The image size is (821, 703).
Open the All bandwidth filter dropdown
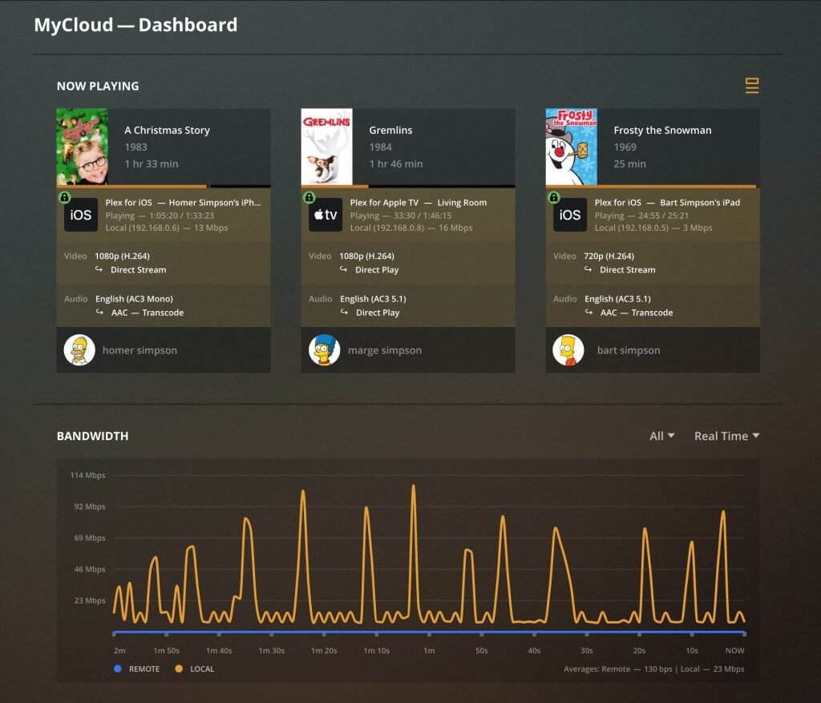click(661, 436)
